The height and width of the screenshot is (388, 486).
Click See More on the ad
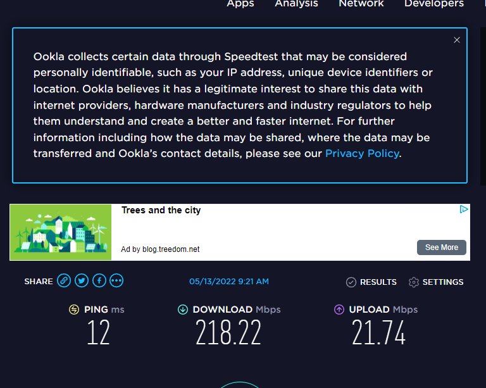441,247
